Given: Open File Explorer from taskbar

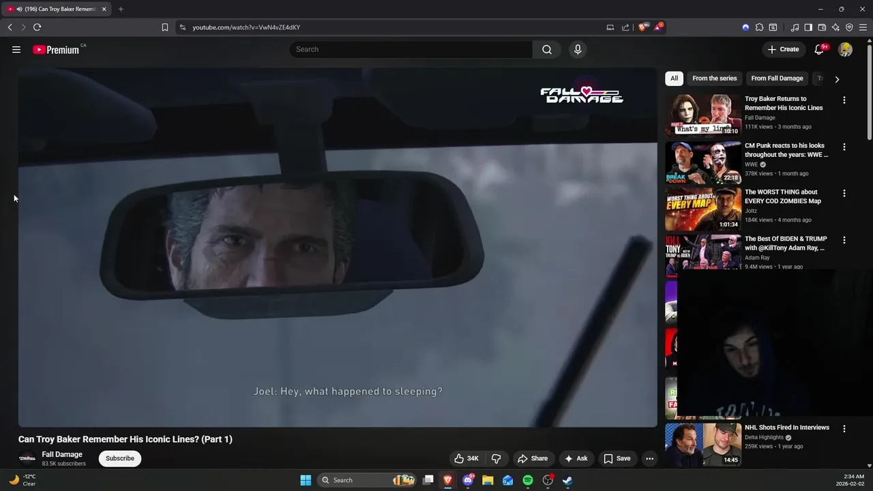Looking at the screenshot, I should click(x=488, y=480).
